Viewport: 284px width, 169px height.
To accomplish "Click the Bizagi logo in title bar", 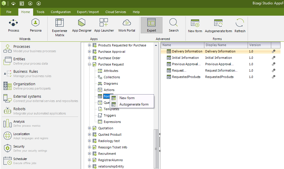I will [x=3, y=3].
